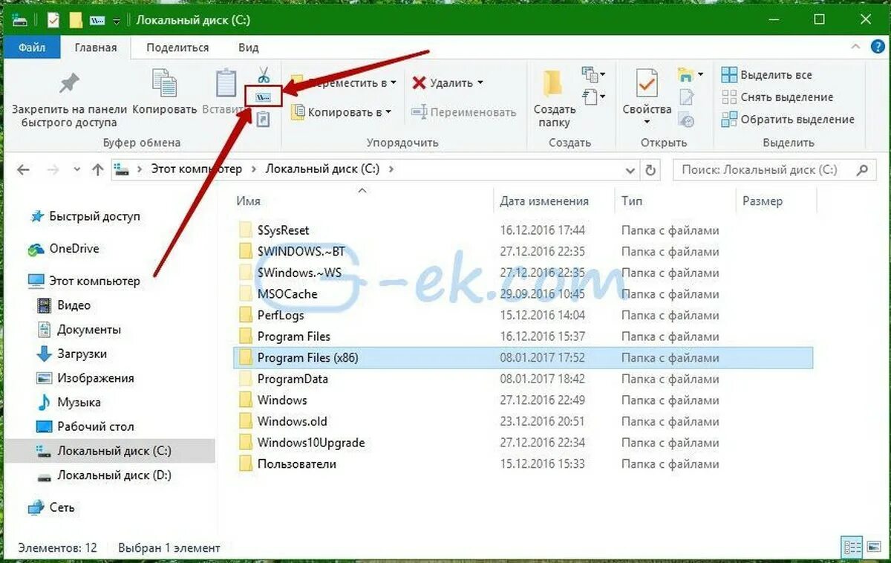891x563 pixels.
Task: Select Быстрый доступ in navigation pane
Action: (x=85, y=217)
